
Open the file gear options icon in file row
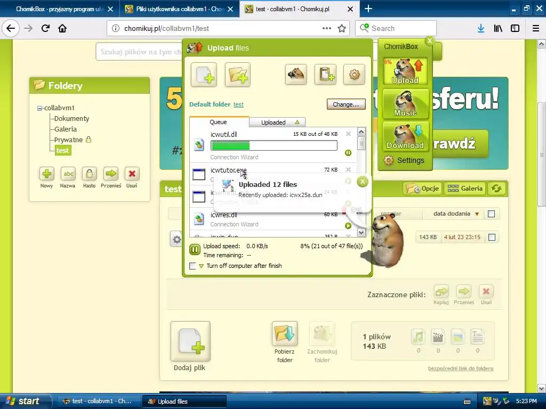(177, 239)
